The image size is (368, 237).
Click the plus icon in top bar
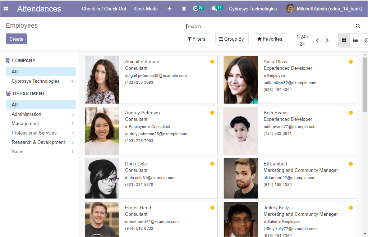click(x=170, y=9)
